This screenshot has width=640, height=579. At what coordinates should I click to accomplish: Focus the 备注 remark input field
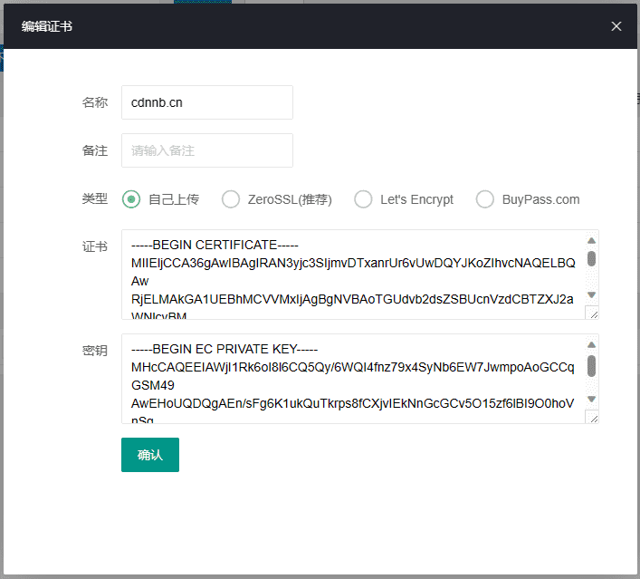[x=206, y=150]
